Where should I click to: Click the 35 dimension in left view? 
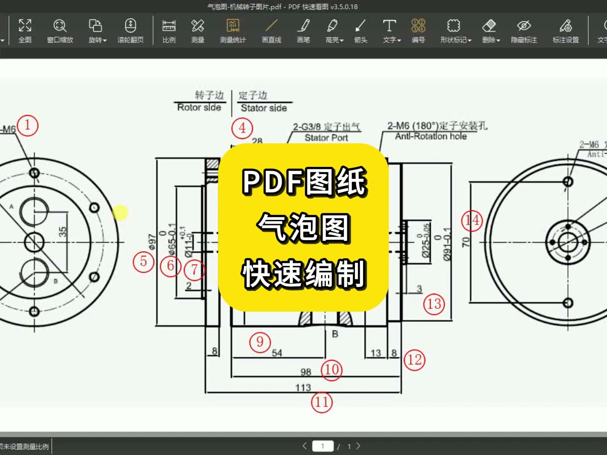click(62, 232)
